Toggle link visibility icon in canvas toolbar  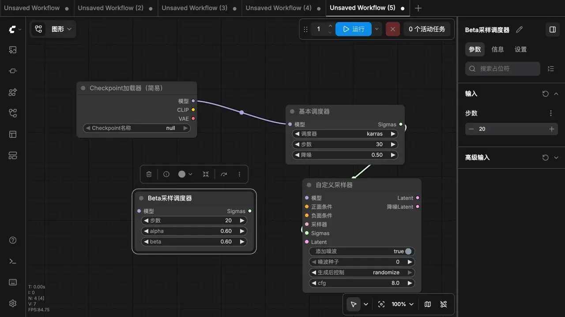444,304
